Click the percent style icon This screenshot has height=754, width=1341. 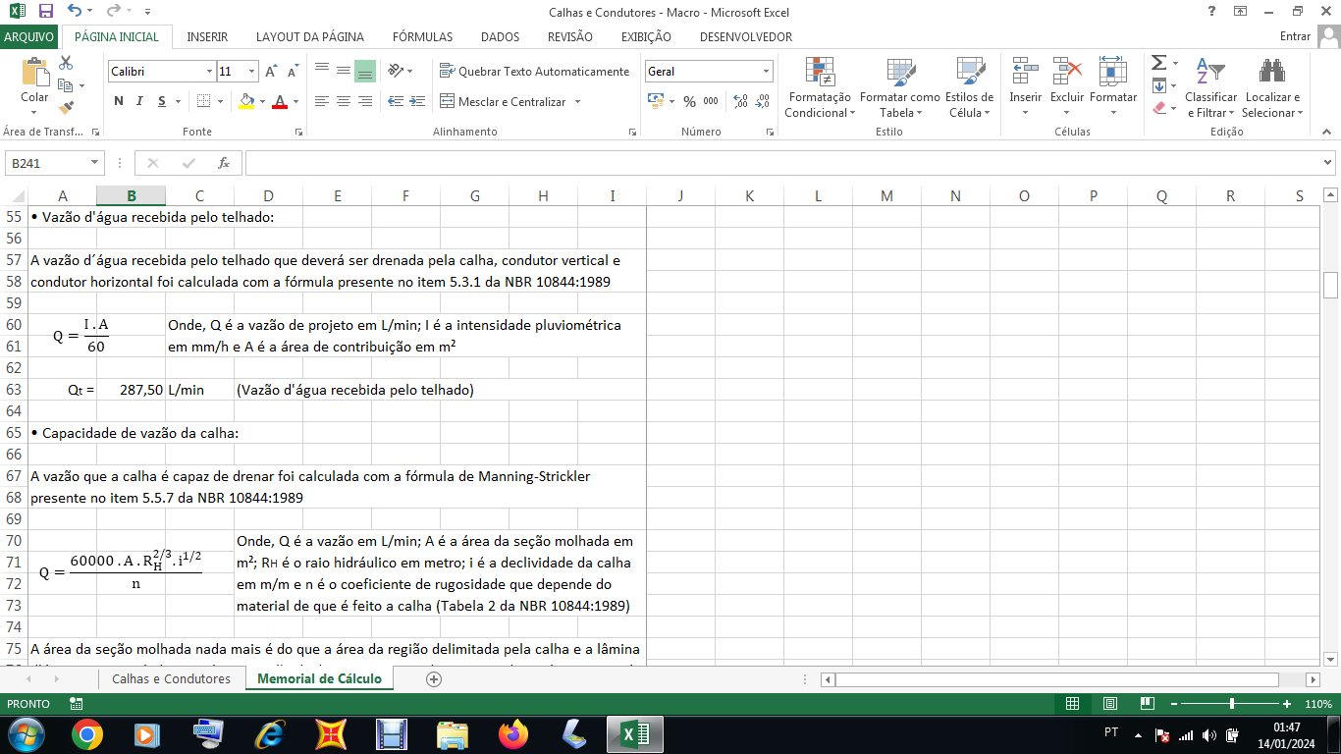[689, 101]
